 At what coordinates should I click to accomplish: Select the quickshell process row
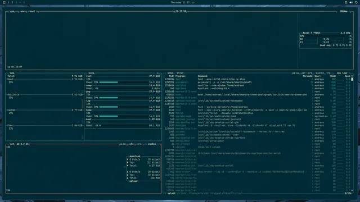point(258,82)
